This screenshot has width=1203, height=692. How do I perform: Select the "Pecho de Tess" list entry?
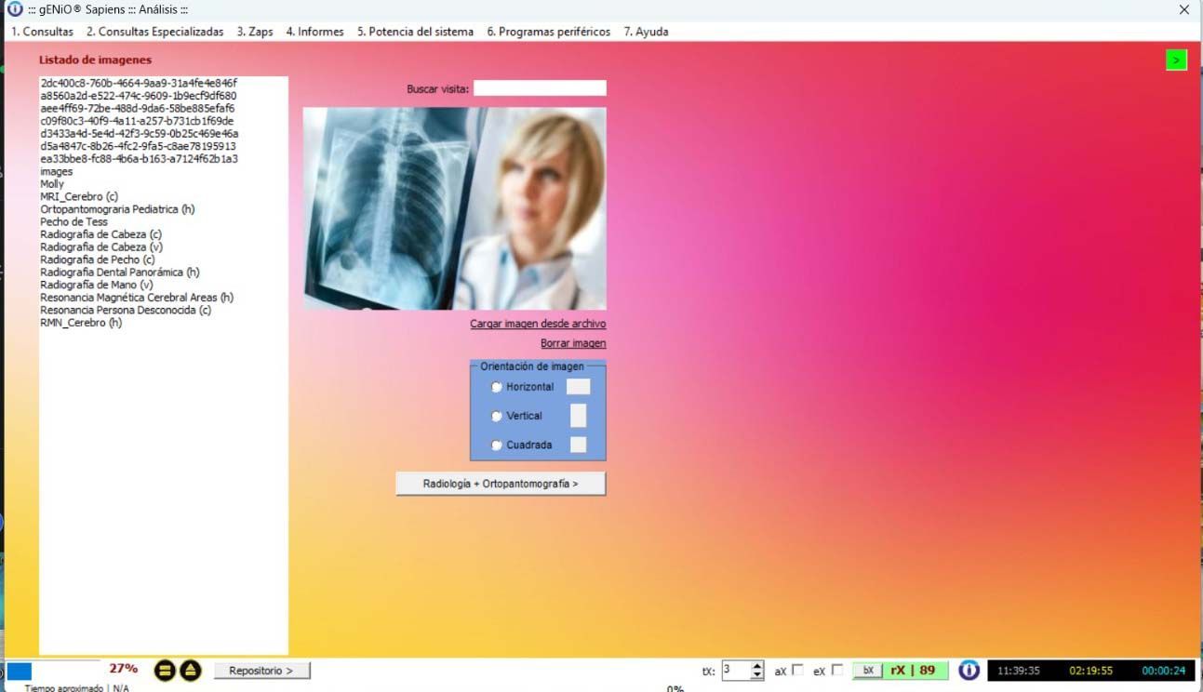74,222
